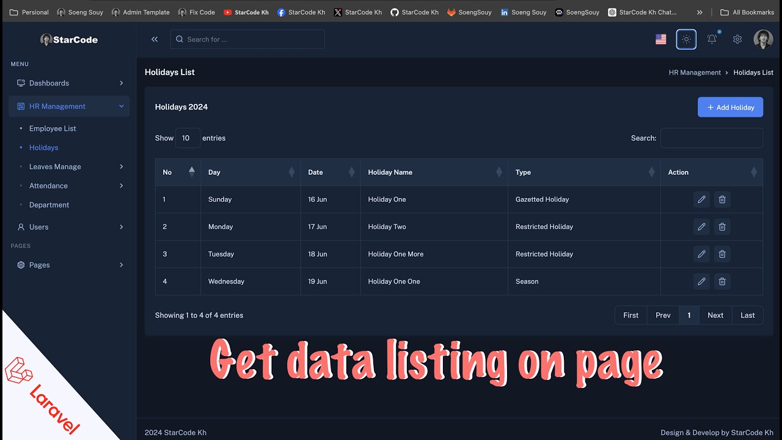Go to Next page

click(715, 315)
